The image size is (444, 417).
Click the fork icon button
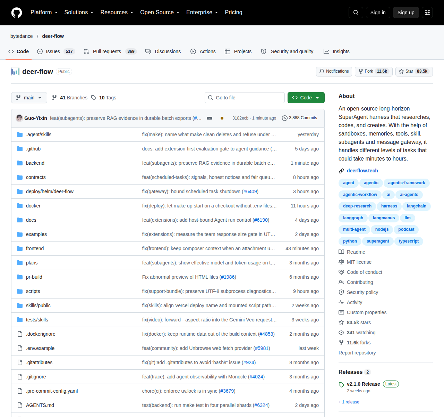point(361,71)
